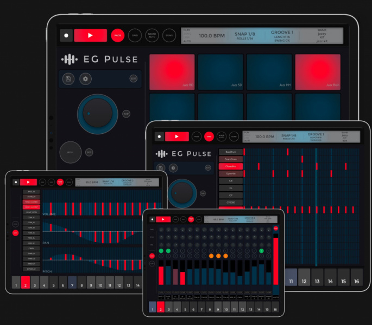Toggle the first orange button on the mixer

click(211, 256)
